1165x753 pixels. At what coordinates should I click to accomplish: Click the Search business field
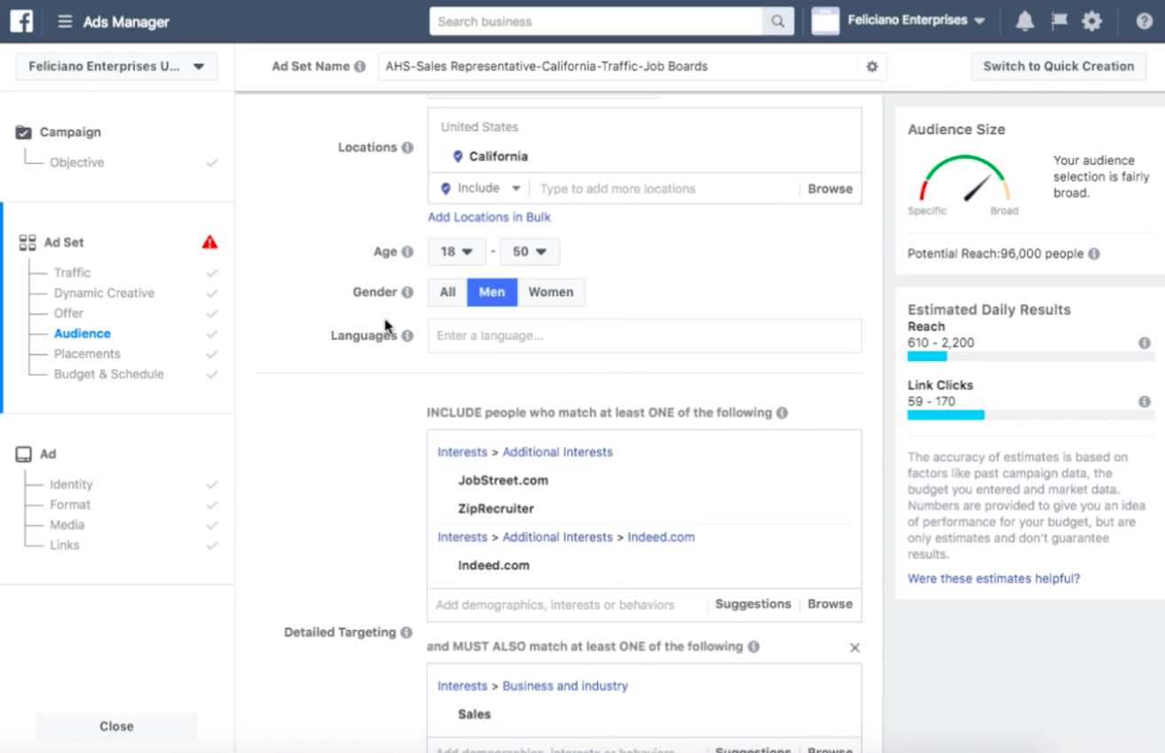pos(595,21)
